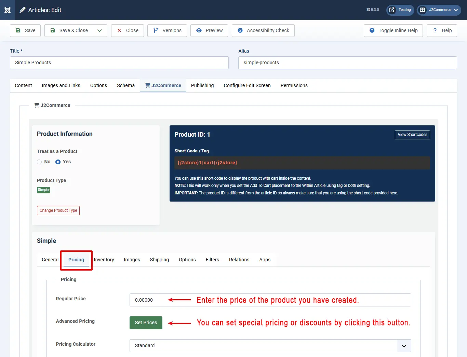Select the General product tab
The image size is (467, 357).
click(x=50, y=260)
